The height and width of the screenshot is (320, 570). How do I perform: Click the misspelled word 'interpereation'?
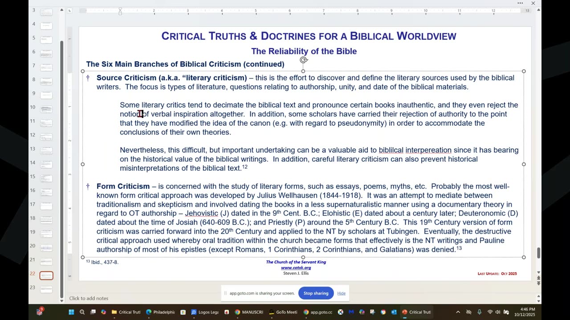click(428, 150)
